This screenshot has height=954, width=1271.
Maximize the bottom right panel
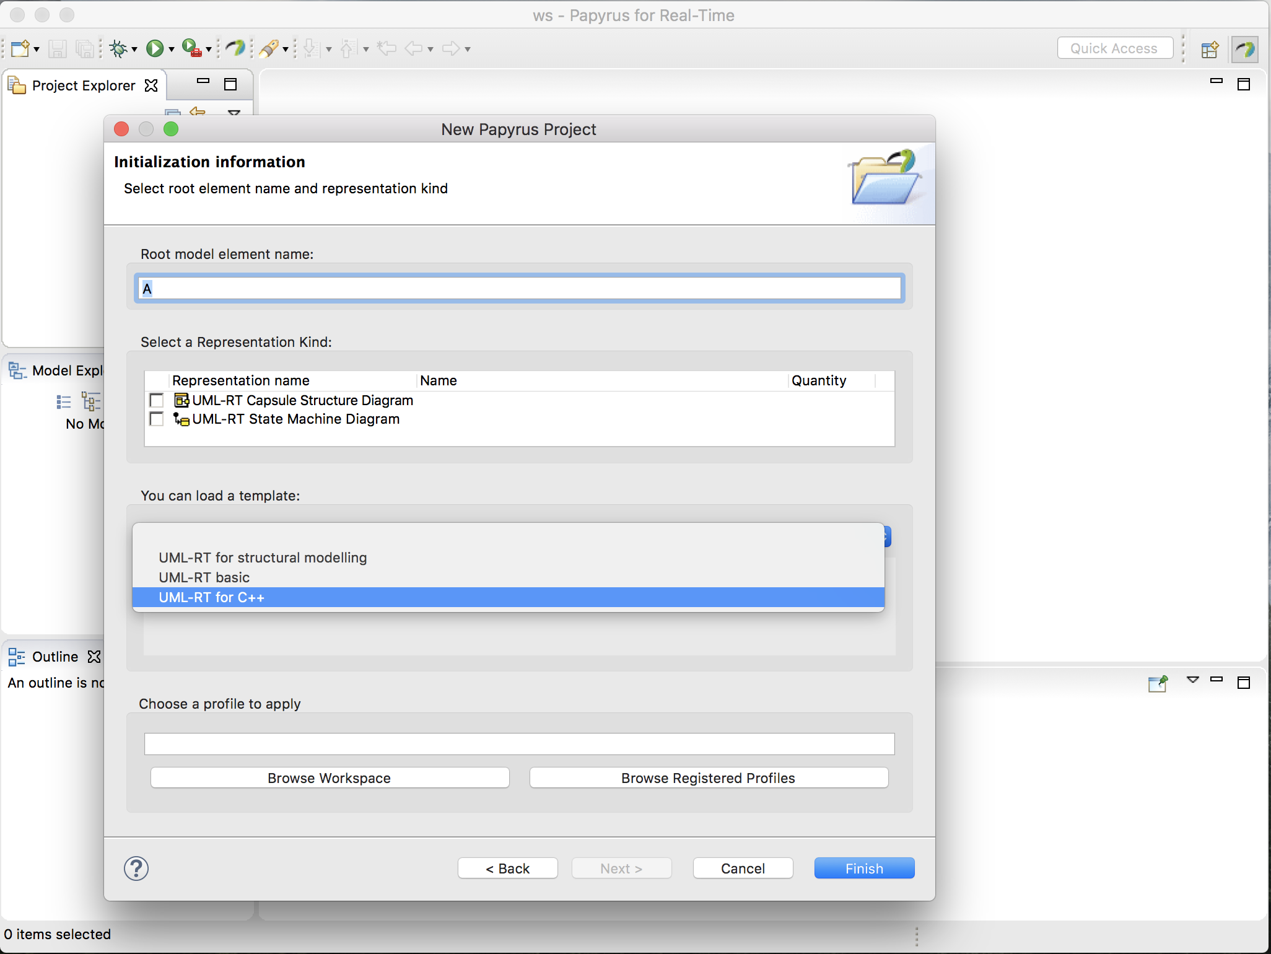tap(1244, 683)
